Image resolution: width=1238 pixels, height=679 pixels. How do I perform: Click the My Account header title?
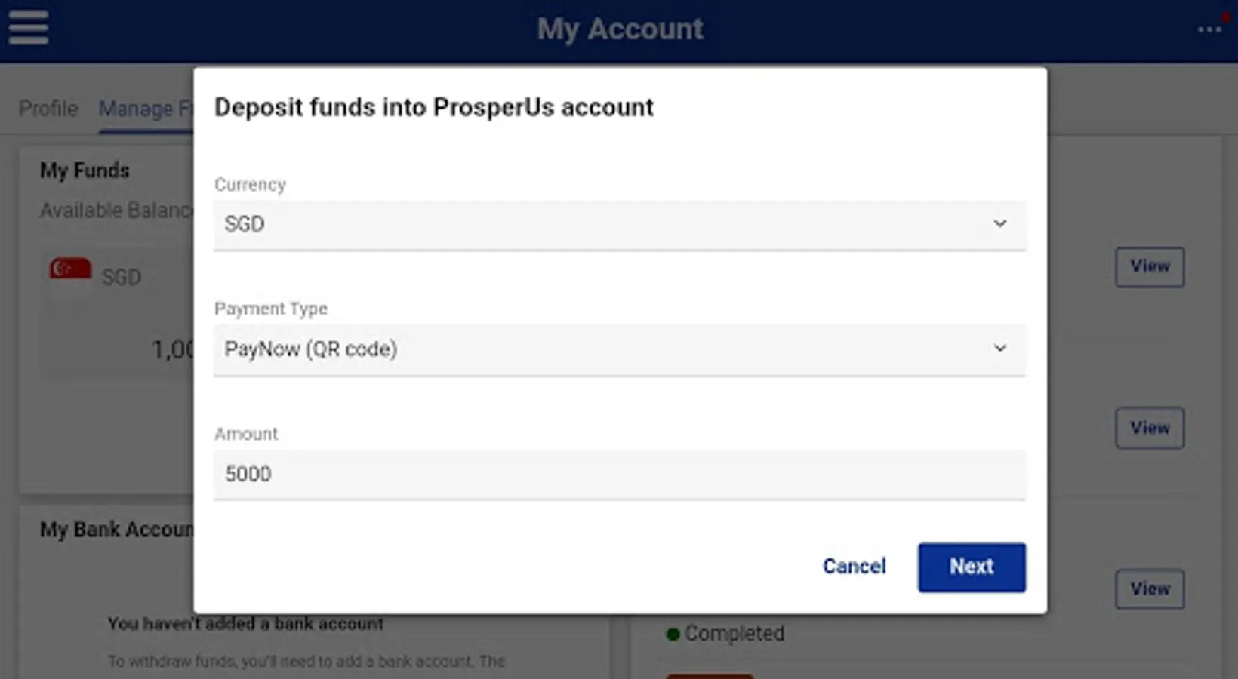pyautogui.click(x=619, y=29)
